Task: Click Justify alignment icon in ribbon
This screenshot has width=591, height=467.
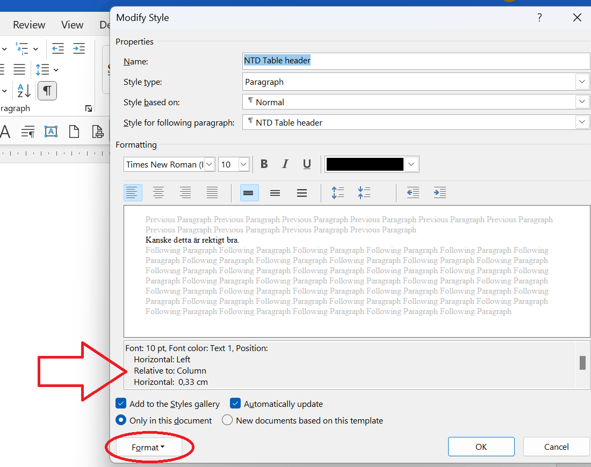Action: pyautogui.click(x=19, y=69)
